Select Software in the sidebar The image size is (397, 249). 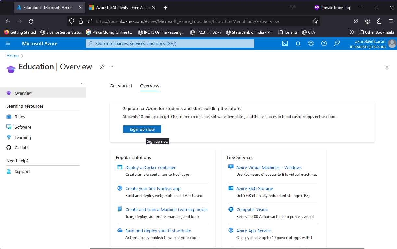(23, 127)
